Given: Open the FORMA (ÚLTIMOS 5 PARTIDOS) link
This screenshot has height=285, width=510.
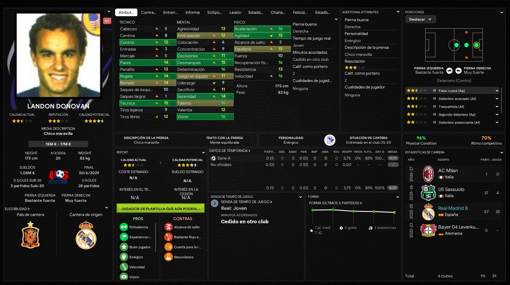Looking at the screenshot, I should (x=335, y=203).
